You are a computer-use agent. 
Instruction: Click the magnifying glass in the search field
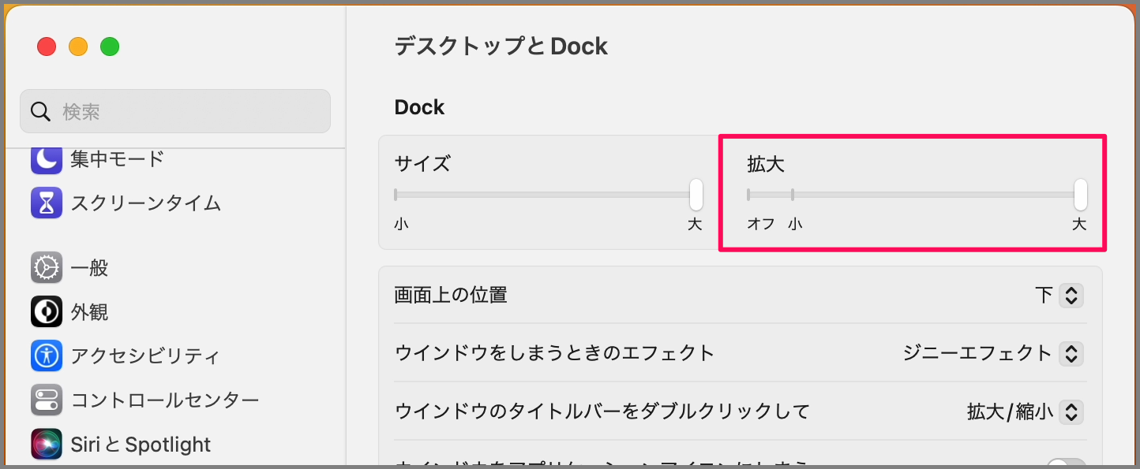pyautogui.click(x=40, y=111)
